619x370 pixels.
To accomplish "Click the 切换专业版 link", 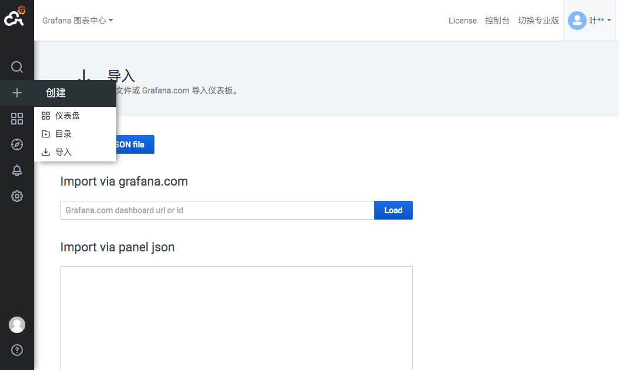I will 539,21.
